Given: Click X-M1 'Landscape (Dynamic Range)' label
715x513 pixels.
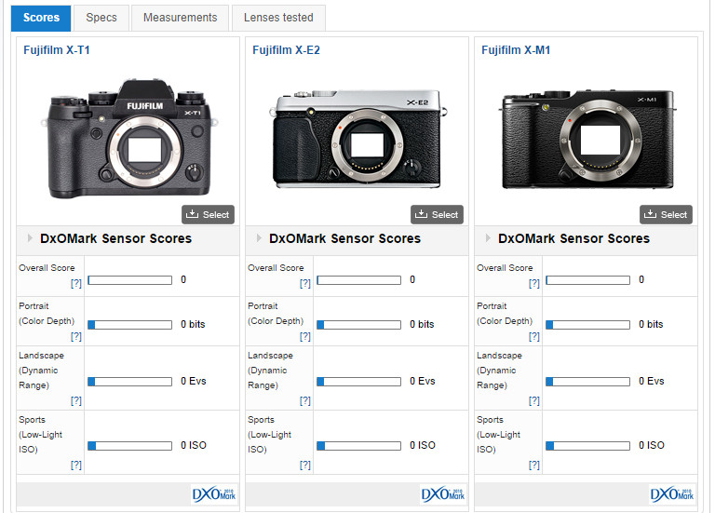Looking at the screenshot, I should [499, 371].
